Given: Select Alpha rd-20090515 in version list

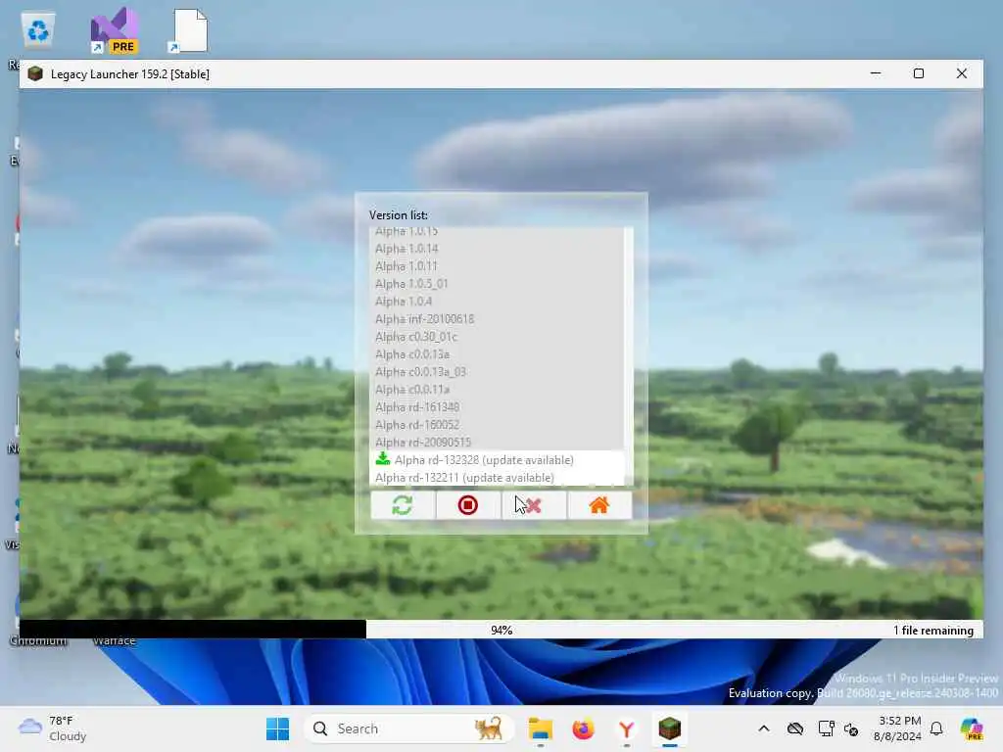Looking at the screenshot, I should tap(497, 443).
